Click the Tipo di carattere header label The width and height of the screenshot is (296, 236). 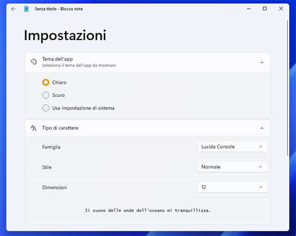click(x=60, y=128)
